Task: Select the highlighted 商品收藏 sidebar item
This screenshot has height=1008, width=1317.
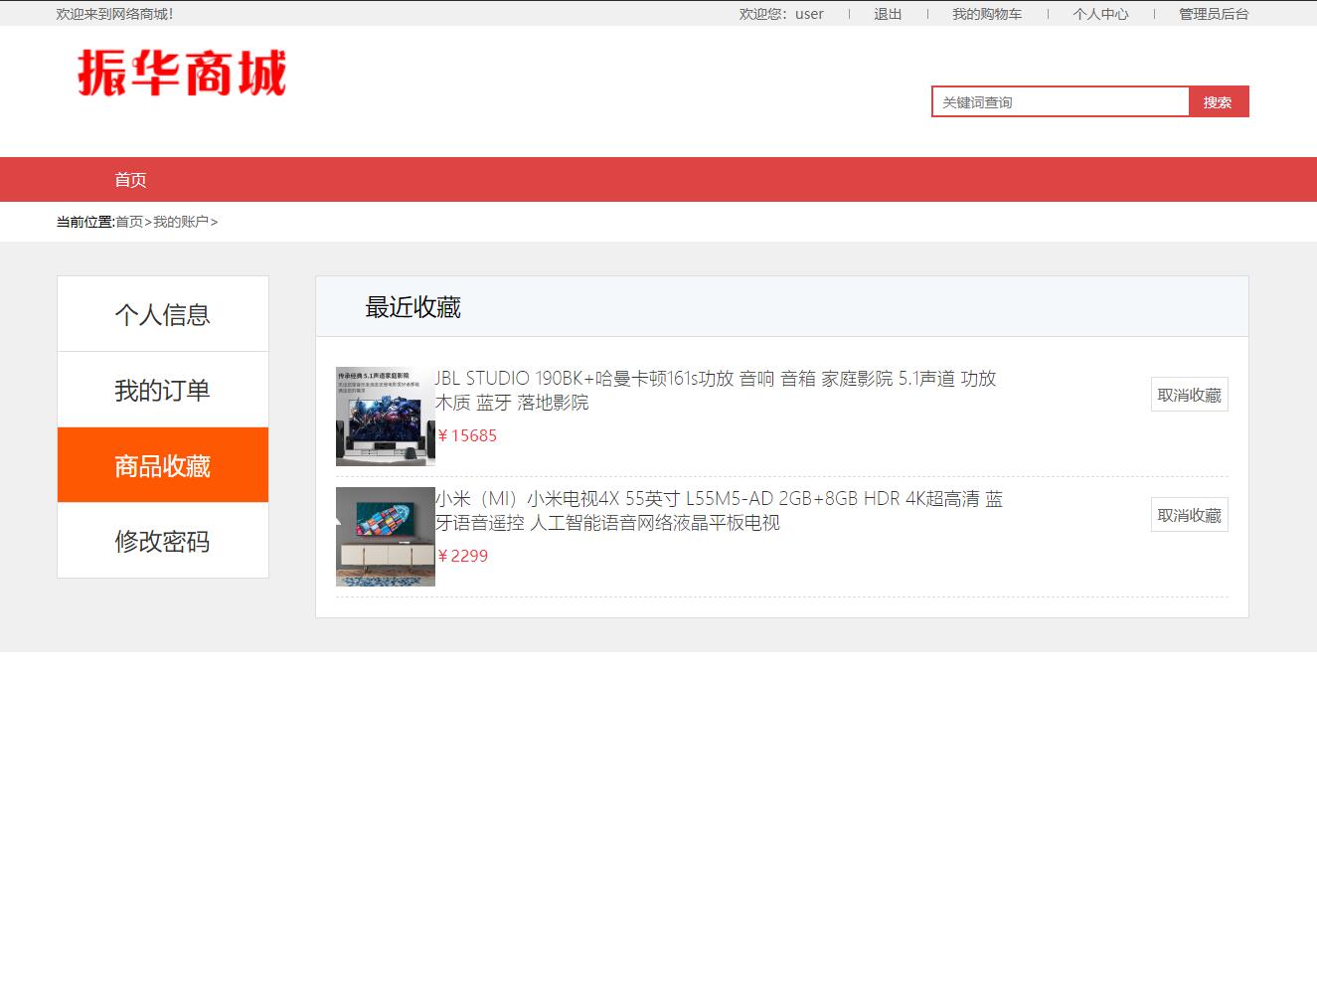Action: [162, 464]
